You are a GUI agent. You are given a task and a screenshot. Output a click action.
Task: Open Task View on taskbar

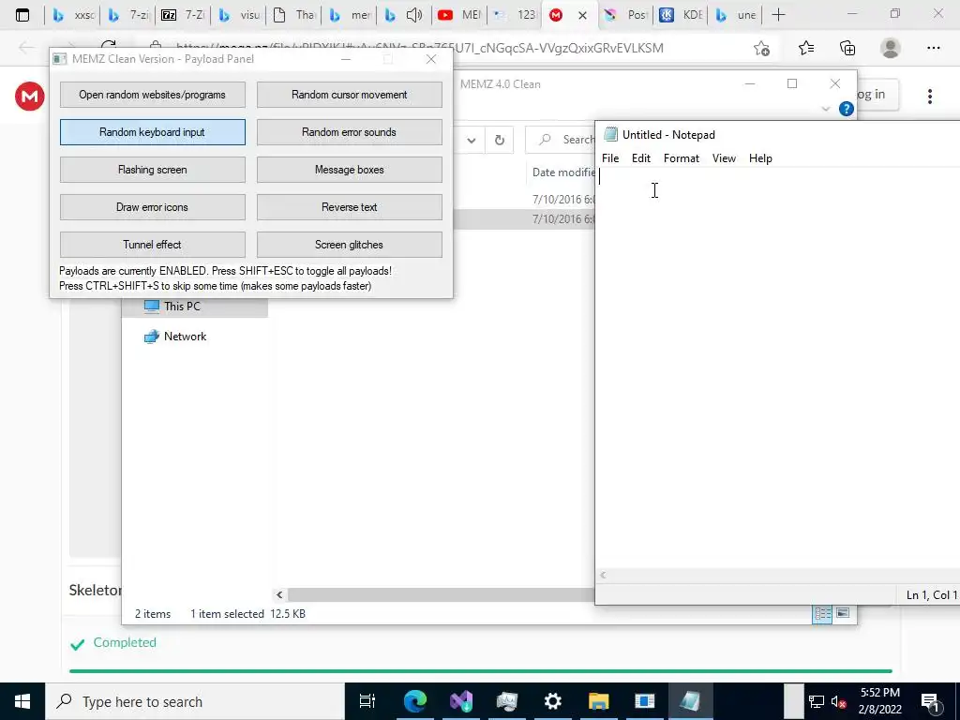(367, 701)
